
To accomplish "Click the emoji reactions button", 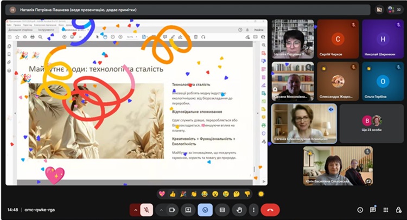I will coord(205,210).
